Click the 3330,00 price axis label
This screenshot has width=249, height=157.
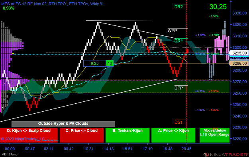(x=239, y=13)
